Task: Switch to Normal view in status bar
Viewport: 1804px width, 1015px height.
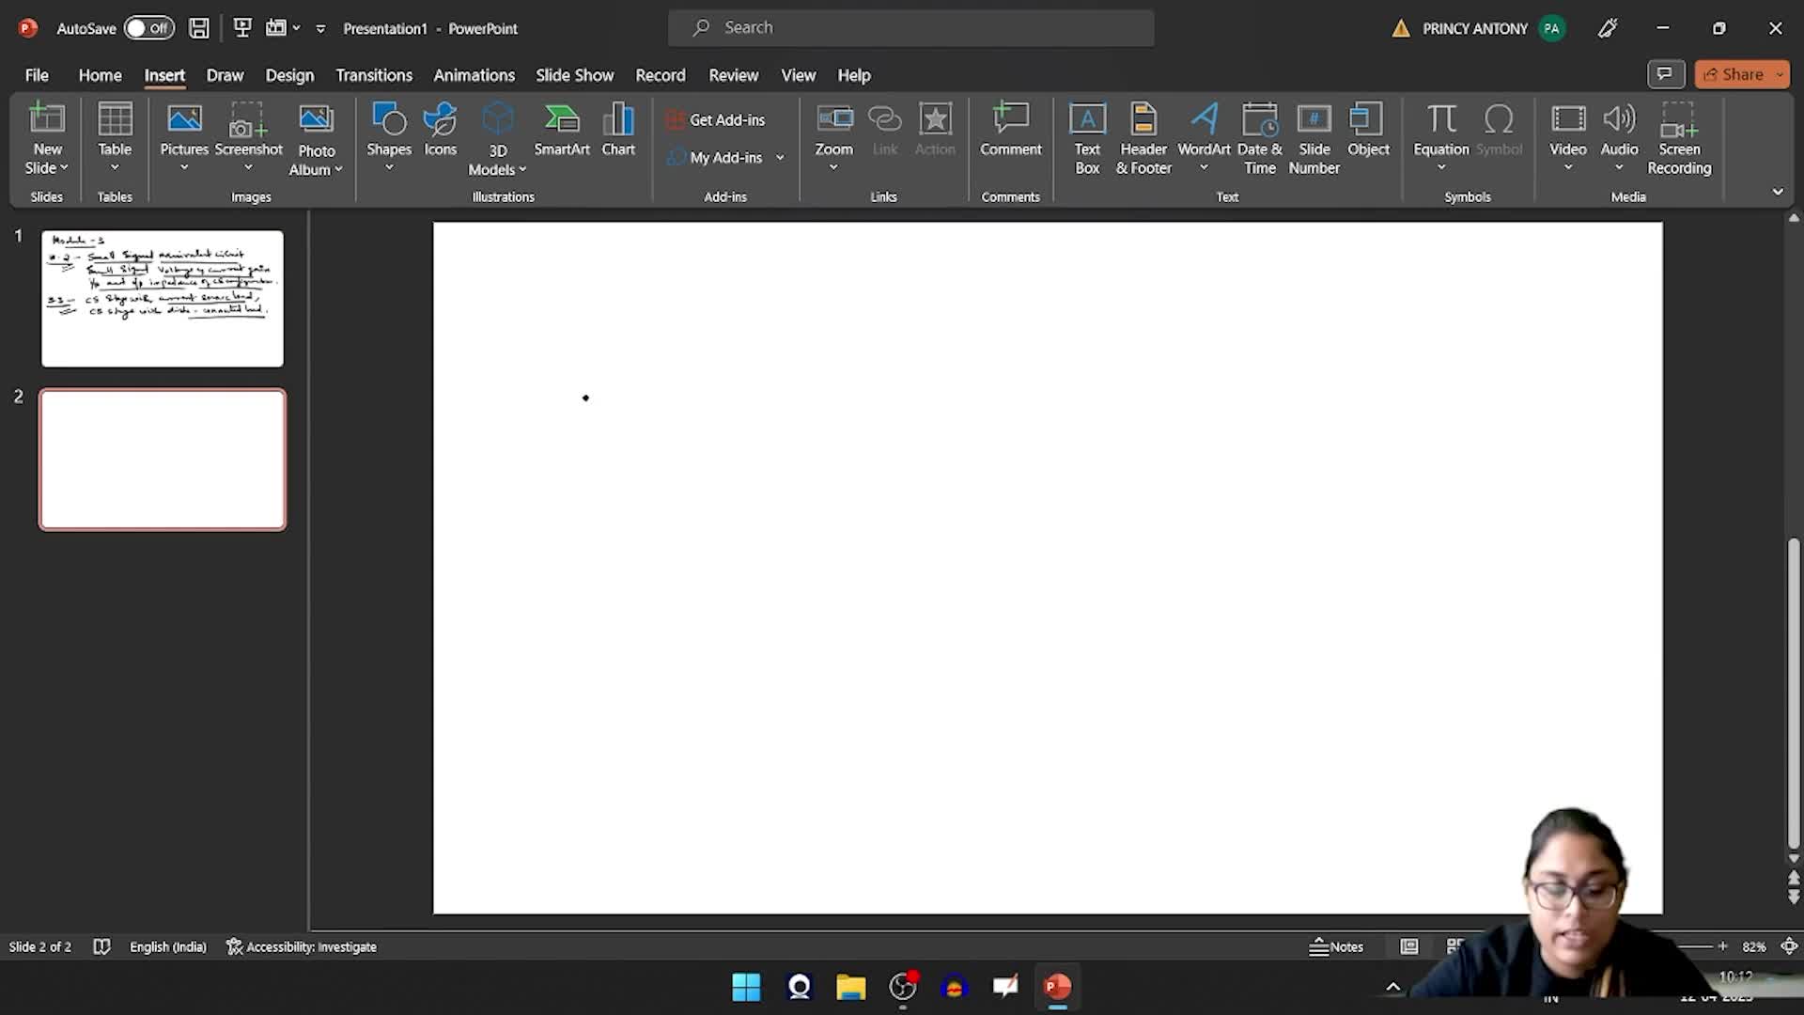Action: [x=1408, y=946]
